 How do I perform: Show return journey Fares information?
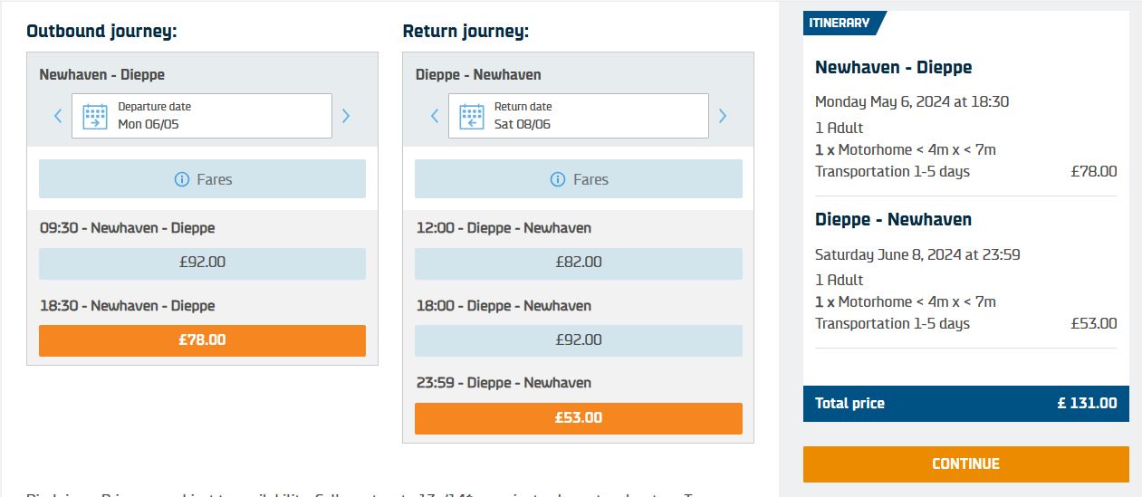tap(579, 179)
